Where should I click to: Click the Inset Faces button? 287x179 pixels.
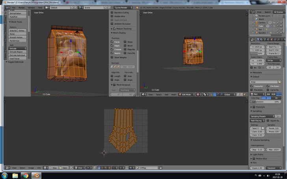(18, 59)
